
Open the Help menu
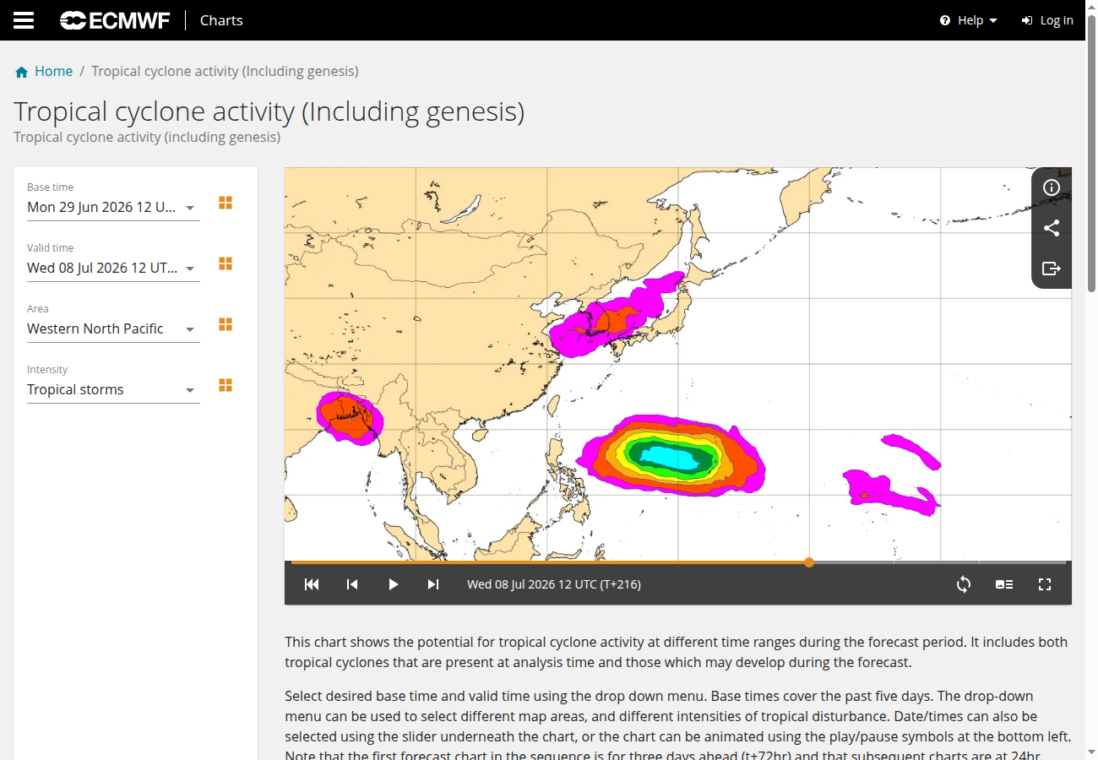969,20
